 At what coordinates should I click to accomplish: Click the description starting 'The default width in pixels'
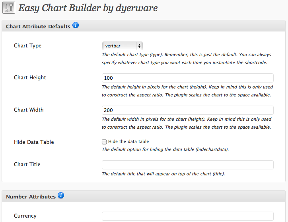click(x=187, y=123)
